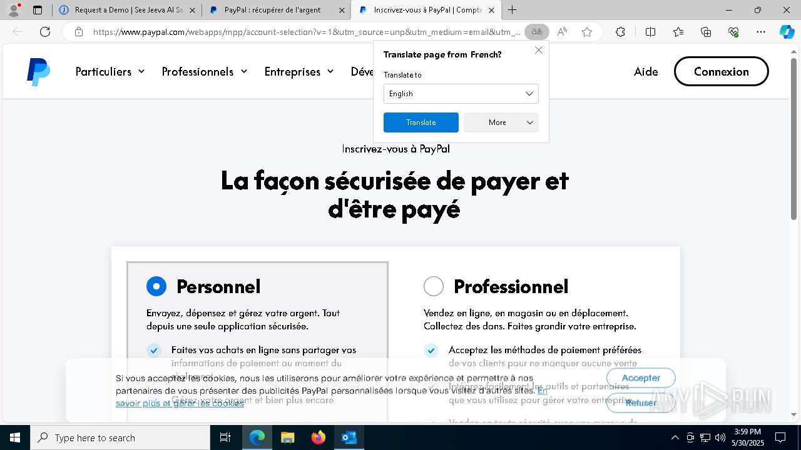Click the translate icon in address bar
The height and width of the screenshot is (450, 801).
[537, 32]
